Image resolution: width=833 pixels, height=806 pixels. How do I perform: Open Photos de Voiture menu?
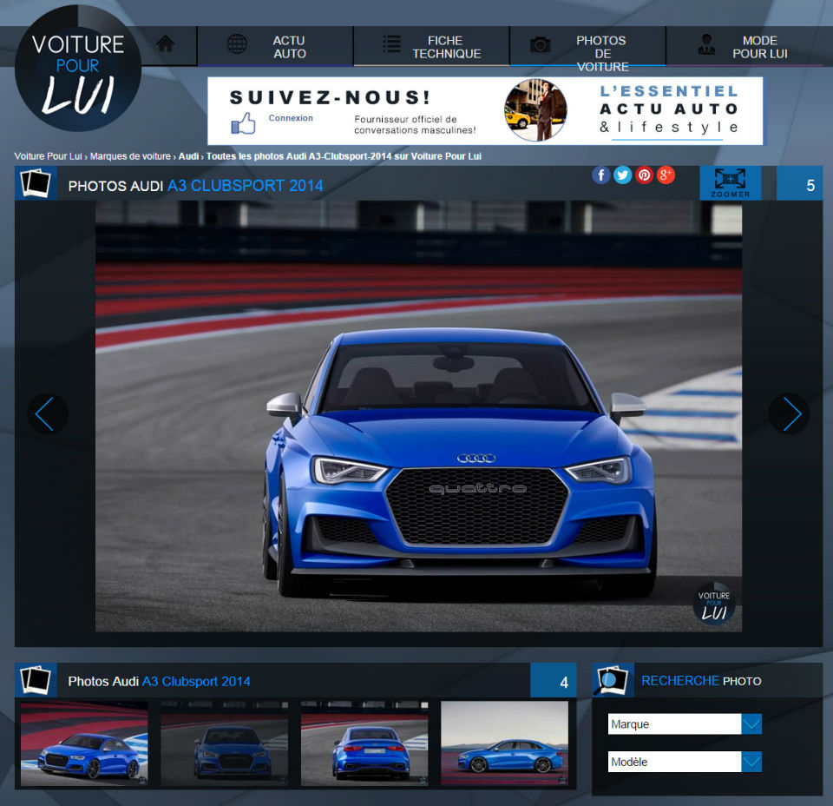pos(587,46)
